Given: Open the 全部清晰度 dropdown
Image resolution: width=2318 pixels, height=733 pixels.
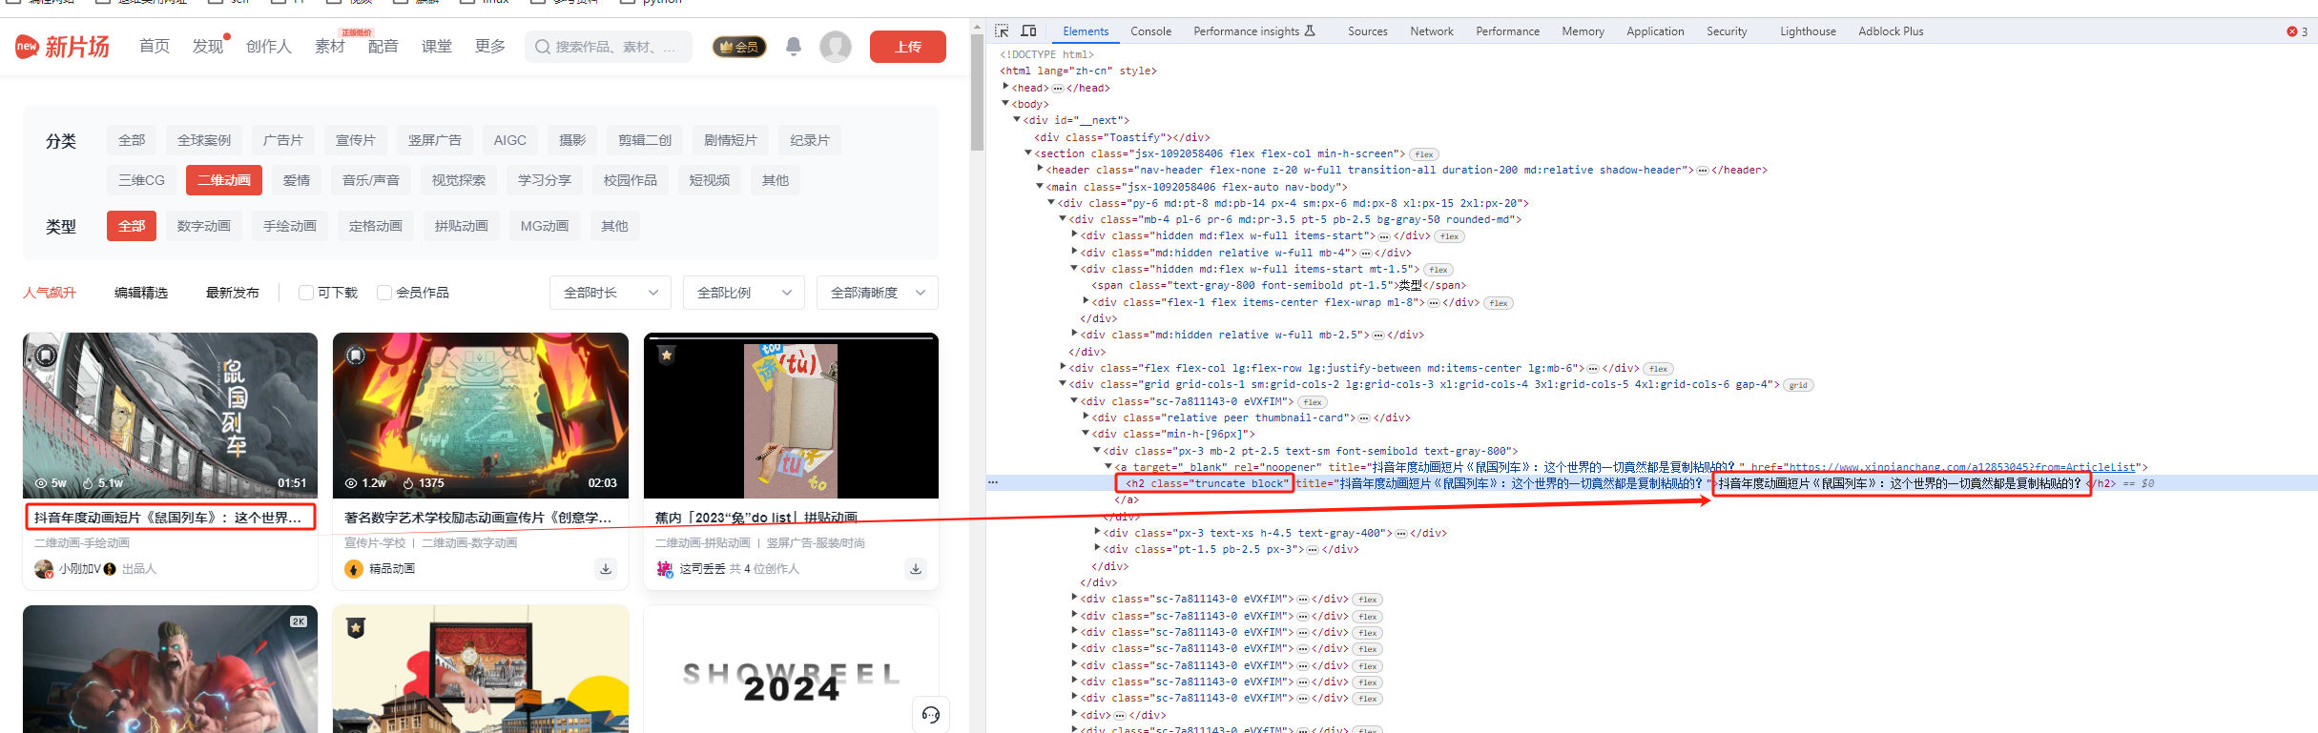Looking at the screenshot, I should (x=878, y=293).
